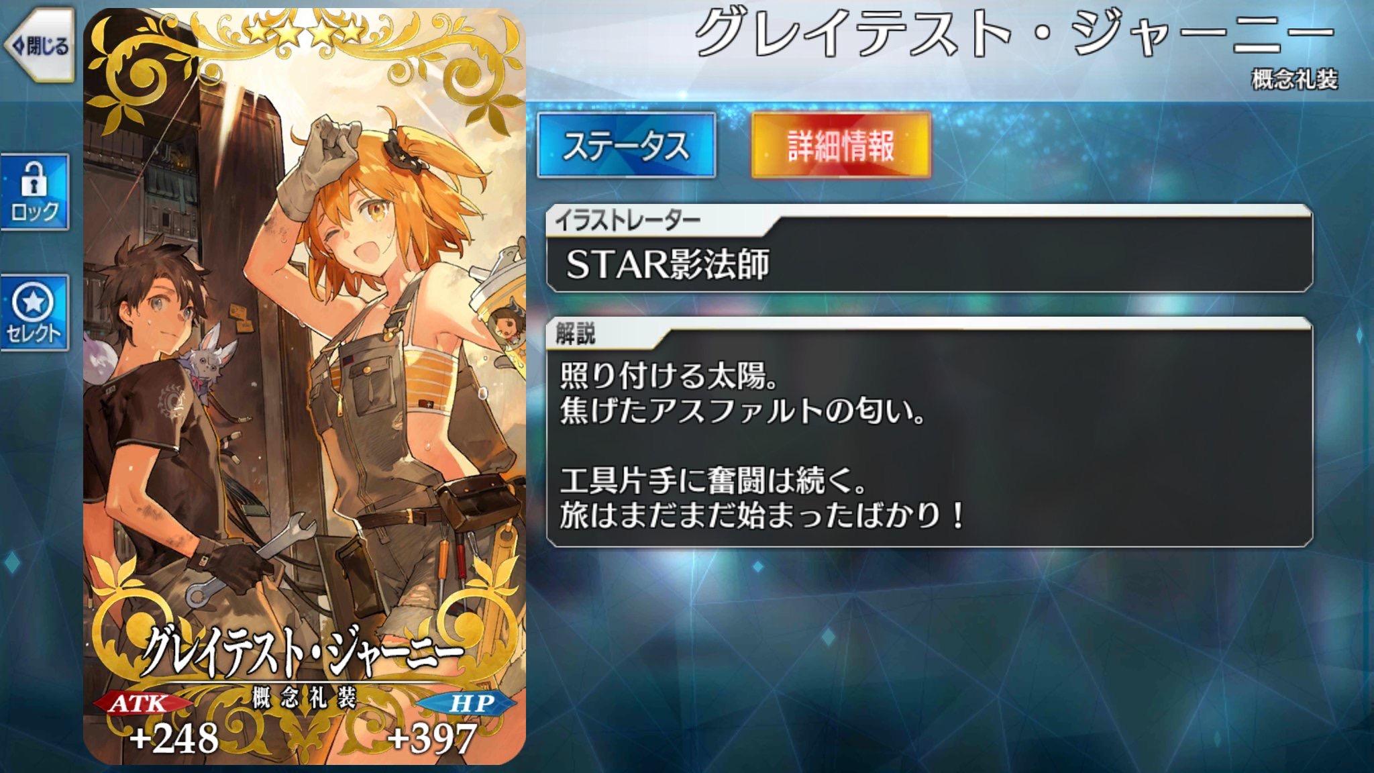Image resolution: width=1374 pixels, height=773 pixels.
Task: Tap the +397 HP value on the card
Action: point(432,738)
